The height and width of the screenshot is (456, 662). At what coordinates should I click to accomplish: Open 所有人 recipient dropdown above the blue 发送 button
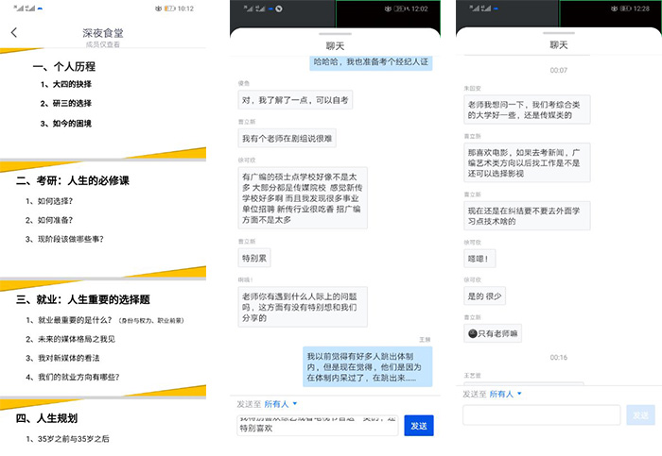284,403
